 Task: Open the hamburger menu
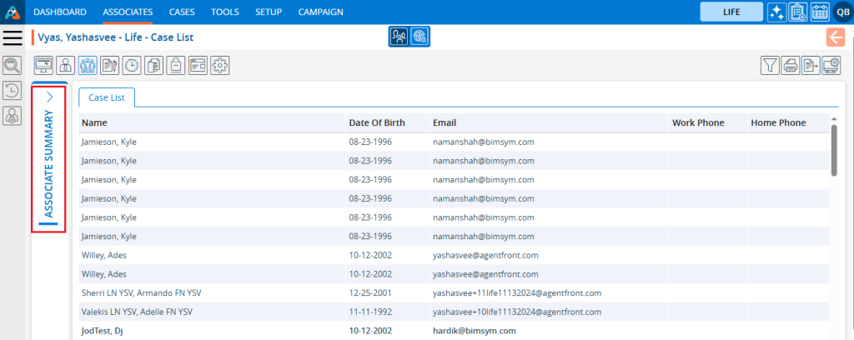13,37
